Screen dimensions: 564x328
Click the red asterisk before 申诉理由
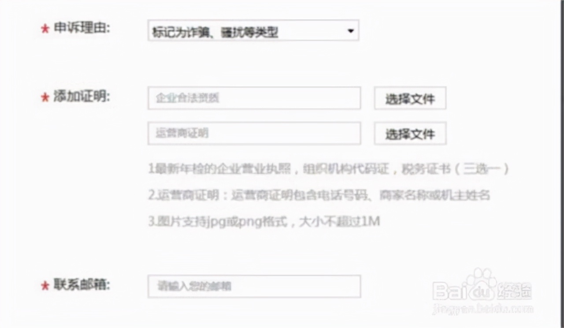[45, 29]
